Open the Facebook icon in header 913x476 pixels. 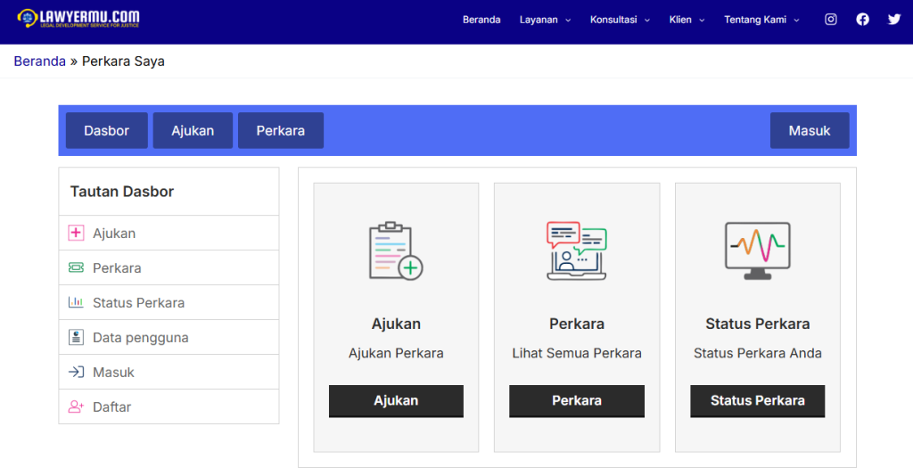coord(862,20)
